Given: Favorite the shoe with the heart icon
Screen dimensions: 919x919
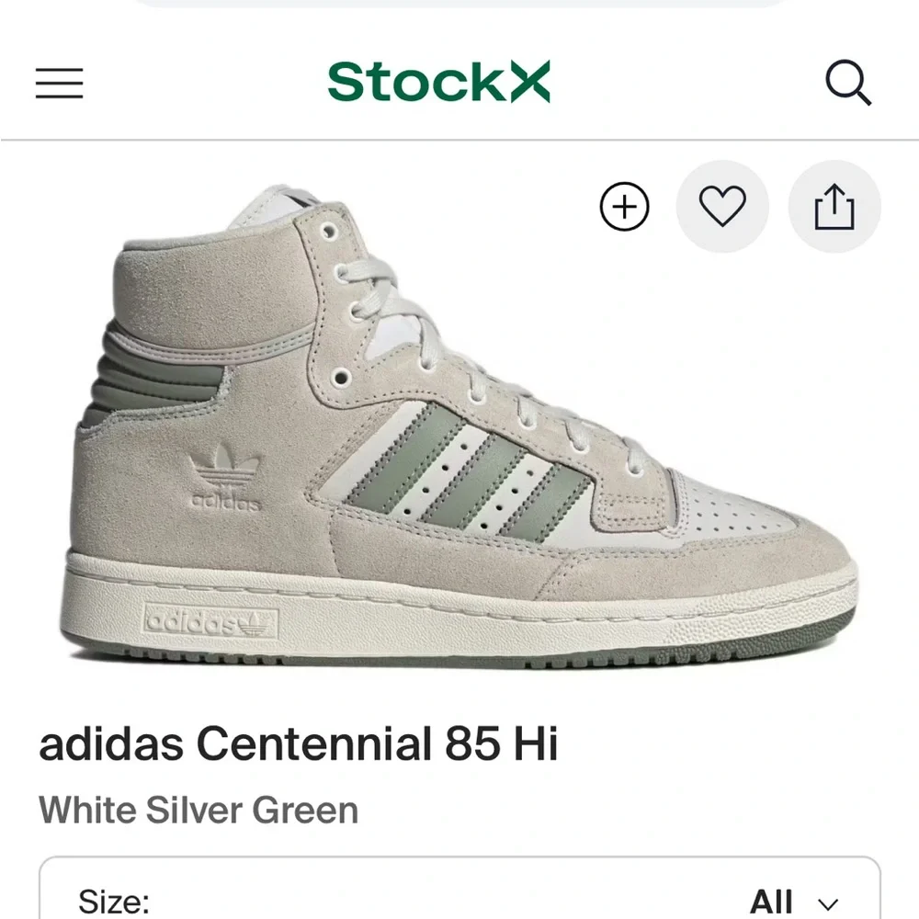Looking at the screenshot, I should (723, 207).
